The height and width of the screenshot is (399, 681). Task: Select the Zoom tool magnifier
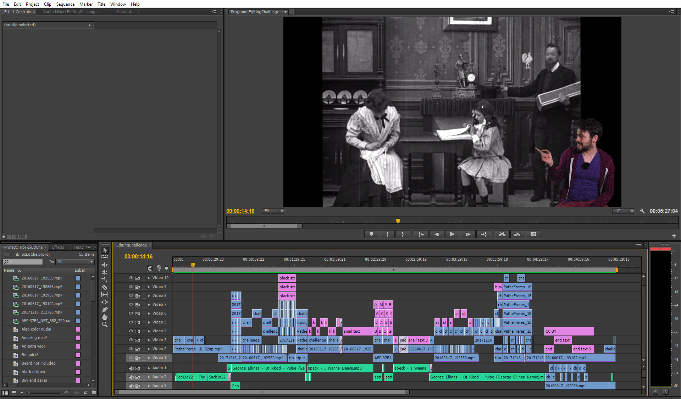click(x=105, y=325)
